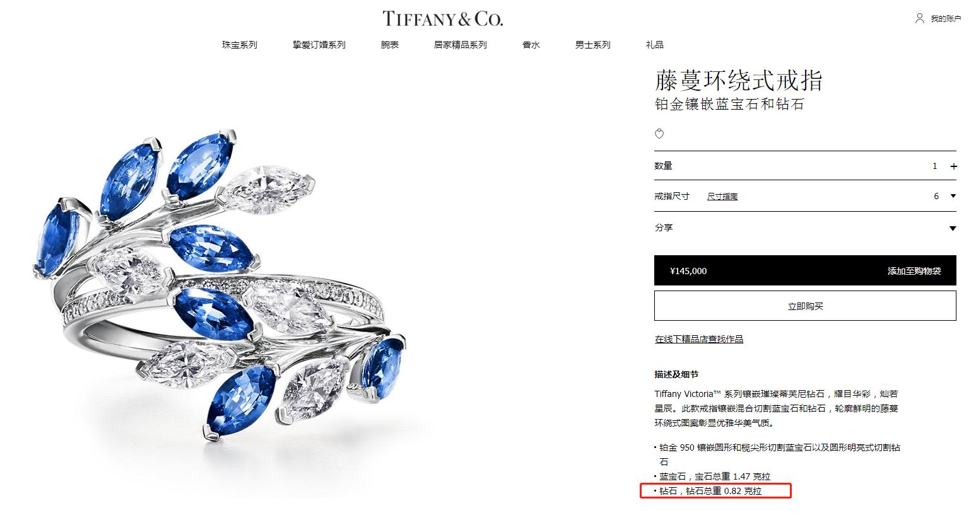976x530 pixels.
Task: Click the heart wishlist icon
Action: (659, 134)
